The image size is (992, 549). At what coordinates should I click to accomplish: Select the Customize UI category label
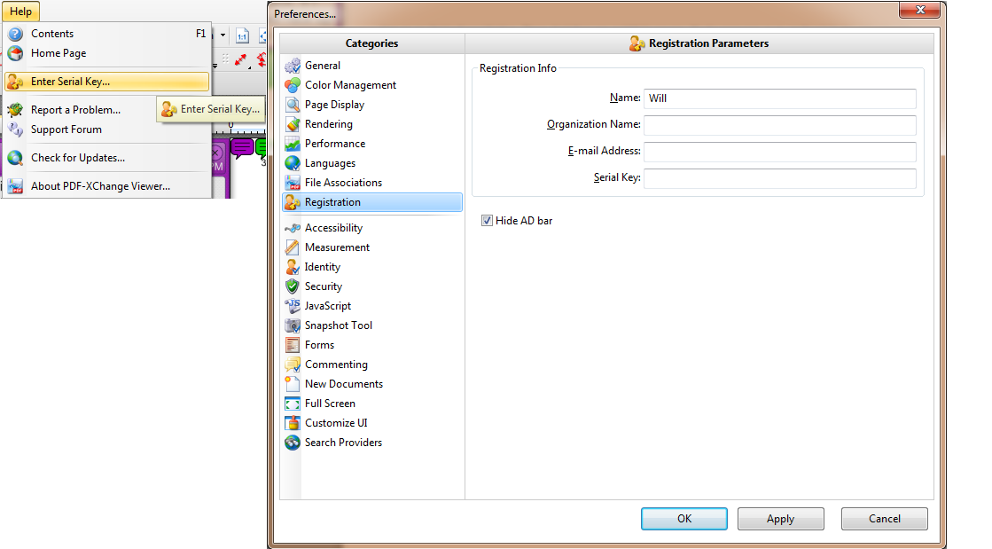coord(336,423)
